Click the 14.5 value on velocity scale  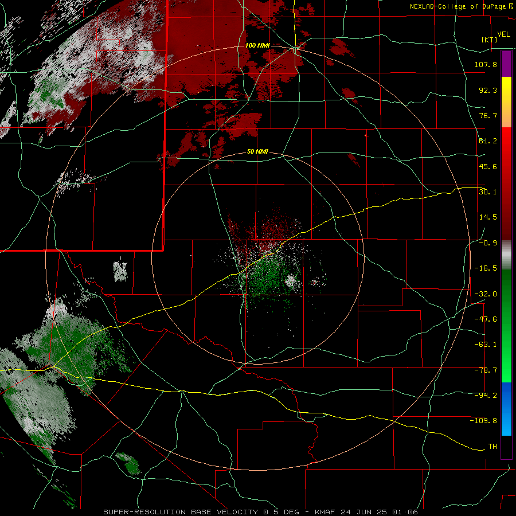[488, 217]
